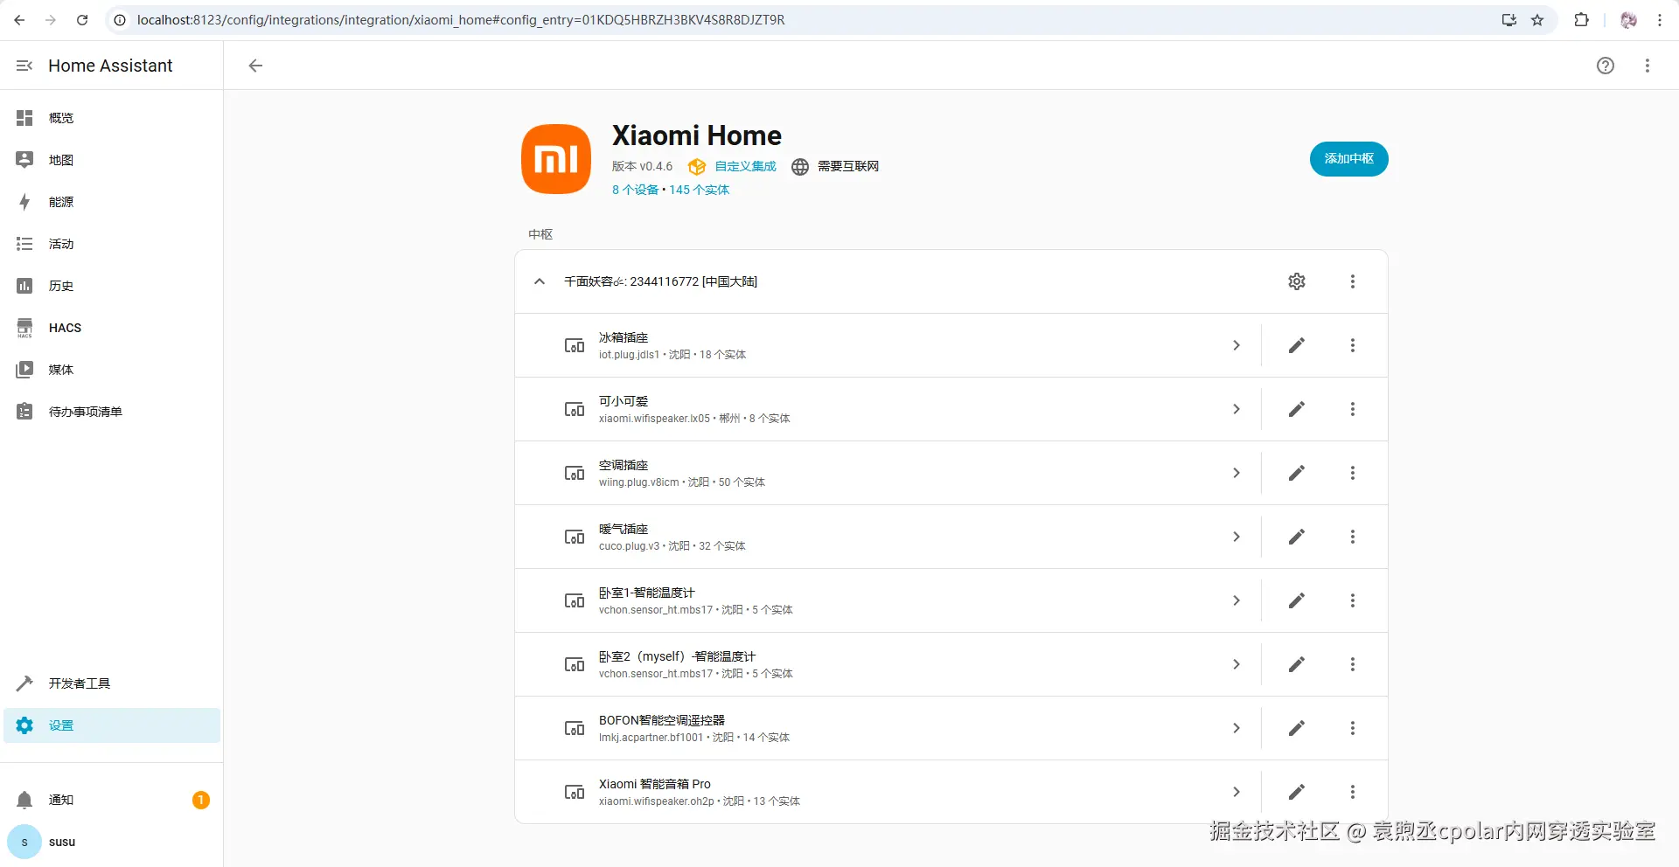Open 开发者工具 in the sidebar
Screen dimensions: 1679x867
point(112,683)
